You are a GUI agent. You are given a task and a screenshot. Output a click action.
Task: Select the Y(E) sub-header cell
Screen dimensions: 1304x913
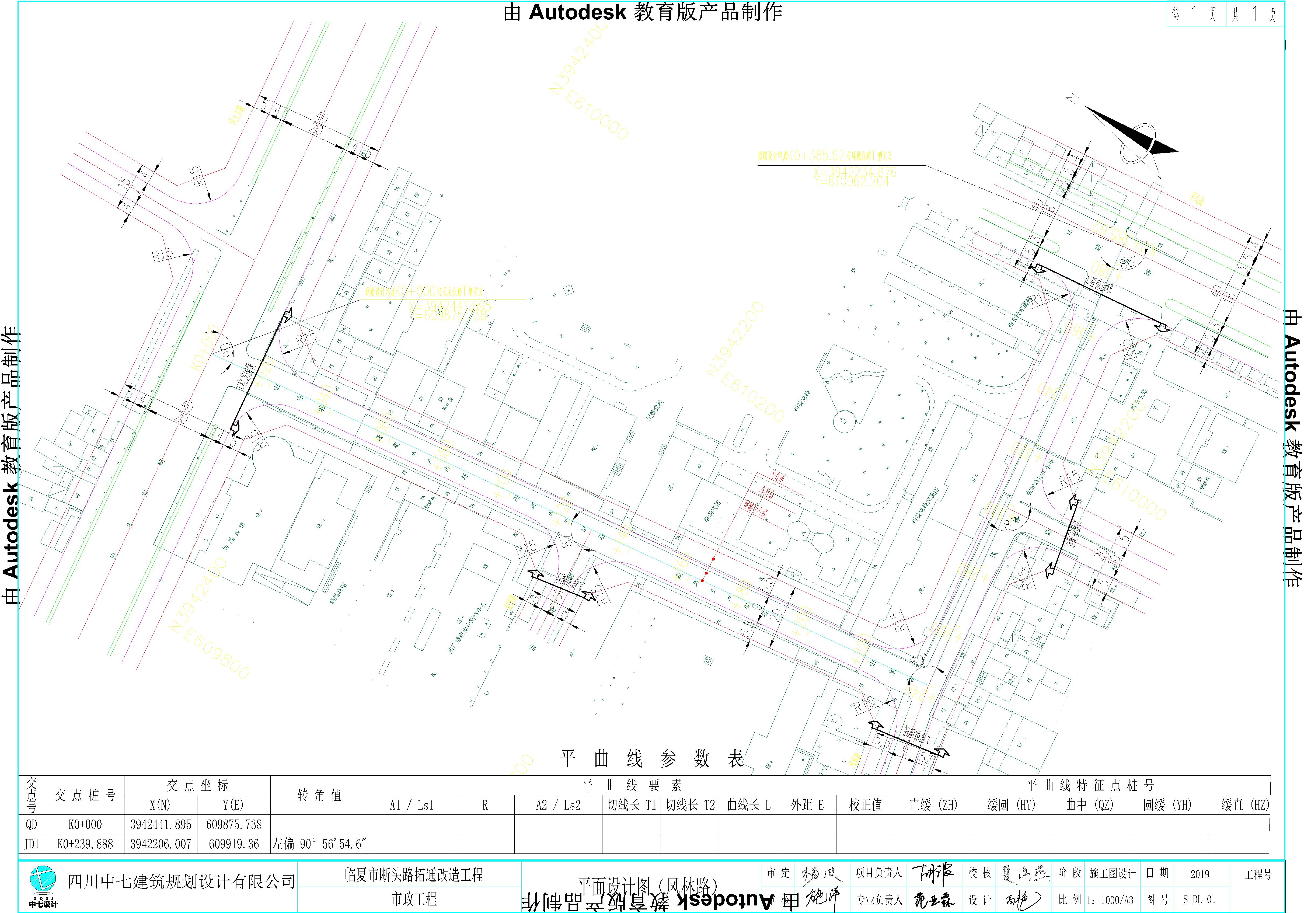pos(233,804)
